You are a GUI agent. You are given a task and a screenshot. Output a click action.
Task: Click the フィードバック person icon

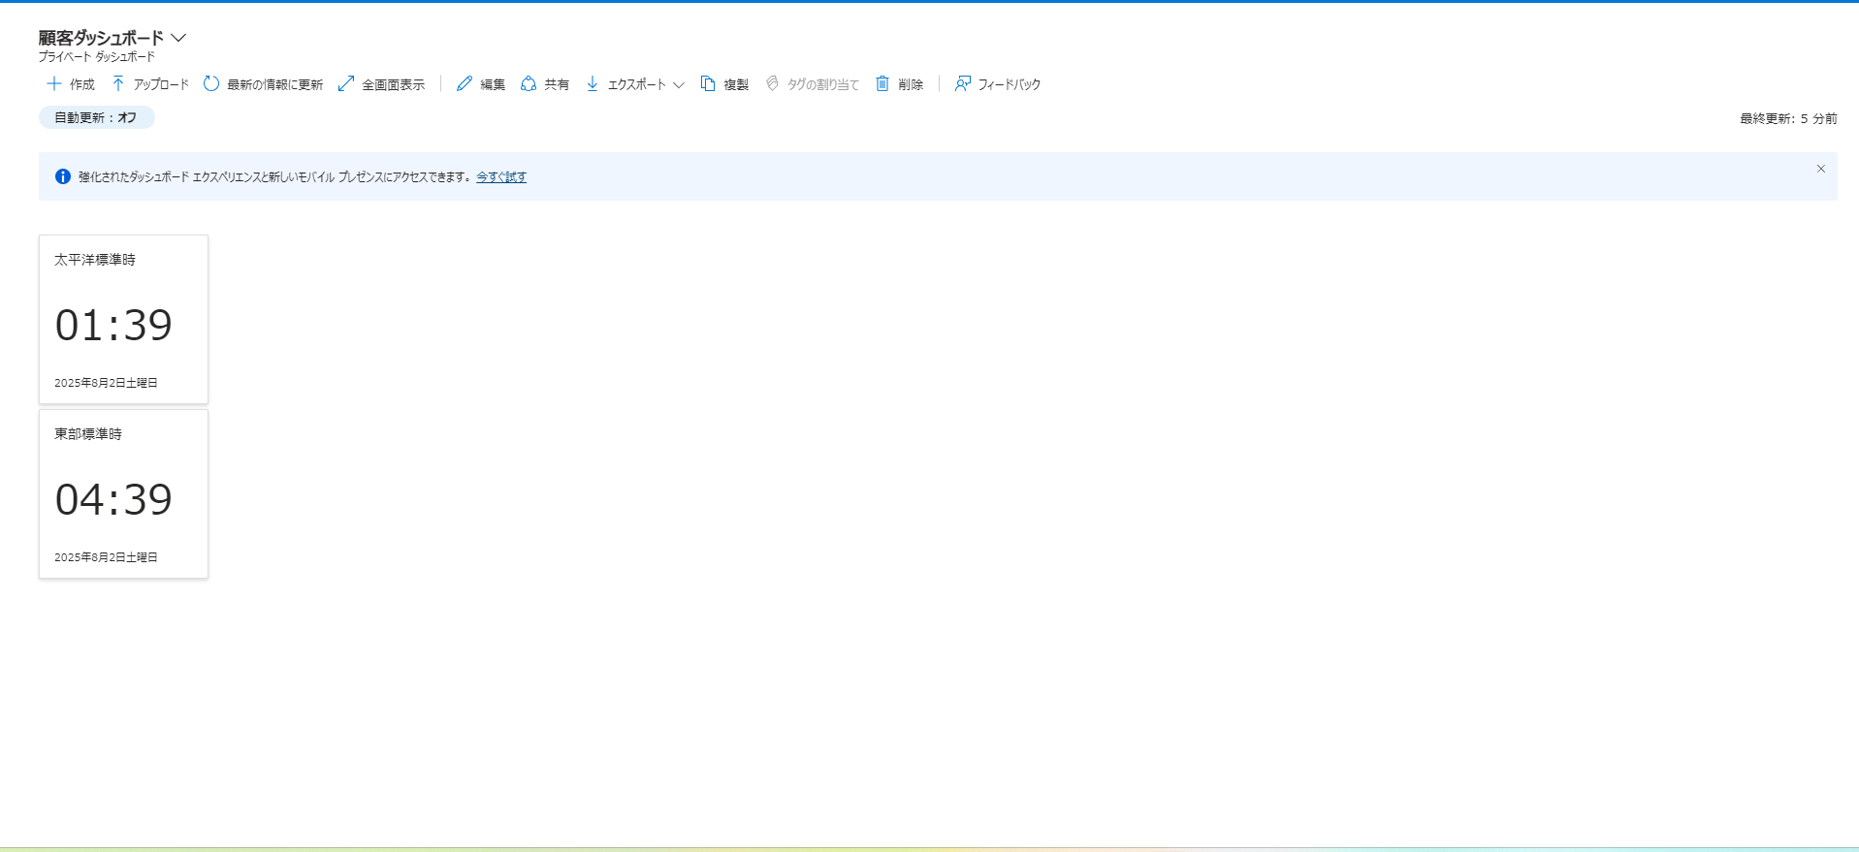click(x=963, y=84)
